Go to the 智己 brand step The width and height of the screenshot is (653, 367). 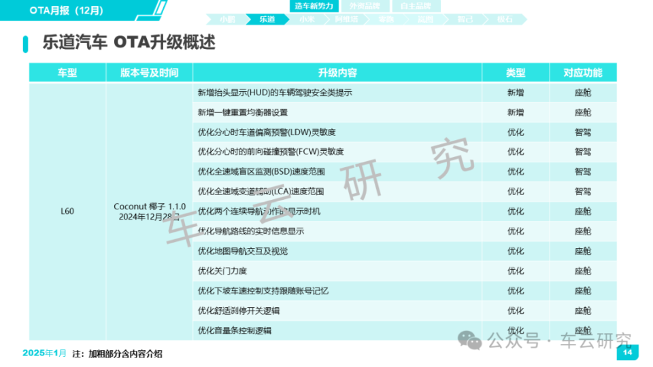[465, 19]
